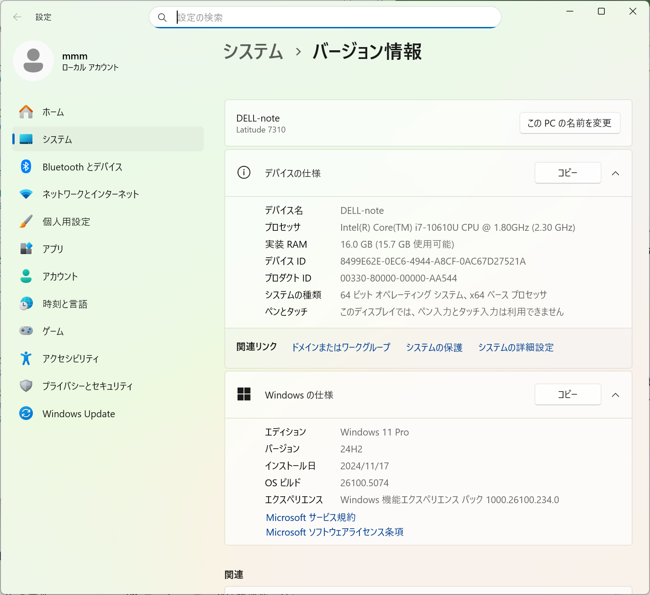Open プライバシーとセキュリティ settings
This screenshot has width=650, height=595.
(x=108, y=386)
